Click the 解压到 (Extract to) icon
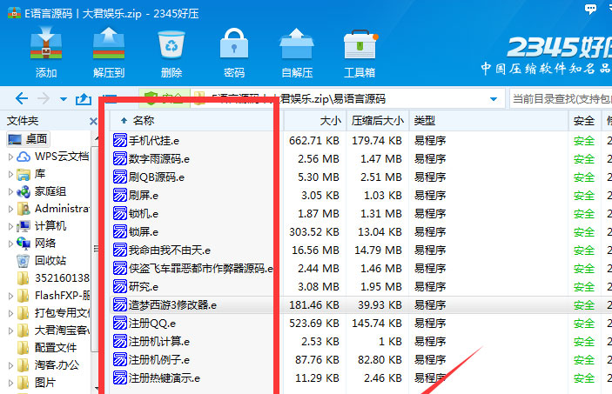 click(x=109, y=51)
